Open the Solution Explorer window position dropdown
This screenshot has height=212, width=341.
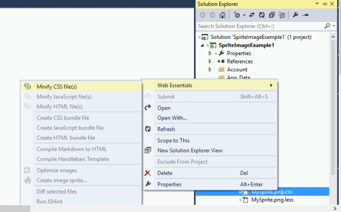tap(318, 4)
